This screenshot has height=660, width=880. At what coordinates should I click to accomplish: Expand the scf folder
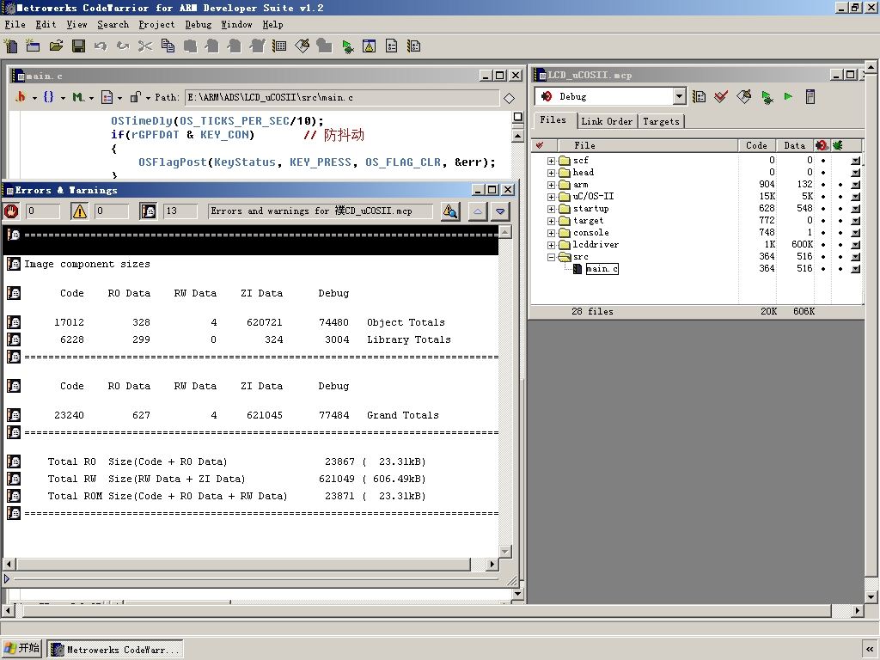551,161
